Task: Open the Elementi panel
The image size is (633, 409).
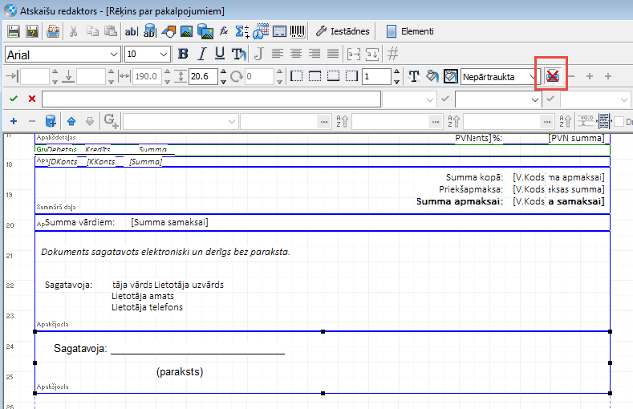Action: (410, 31)
